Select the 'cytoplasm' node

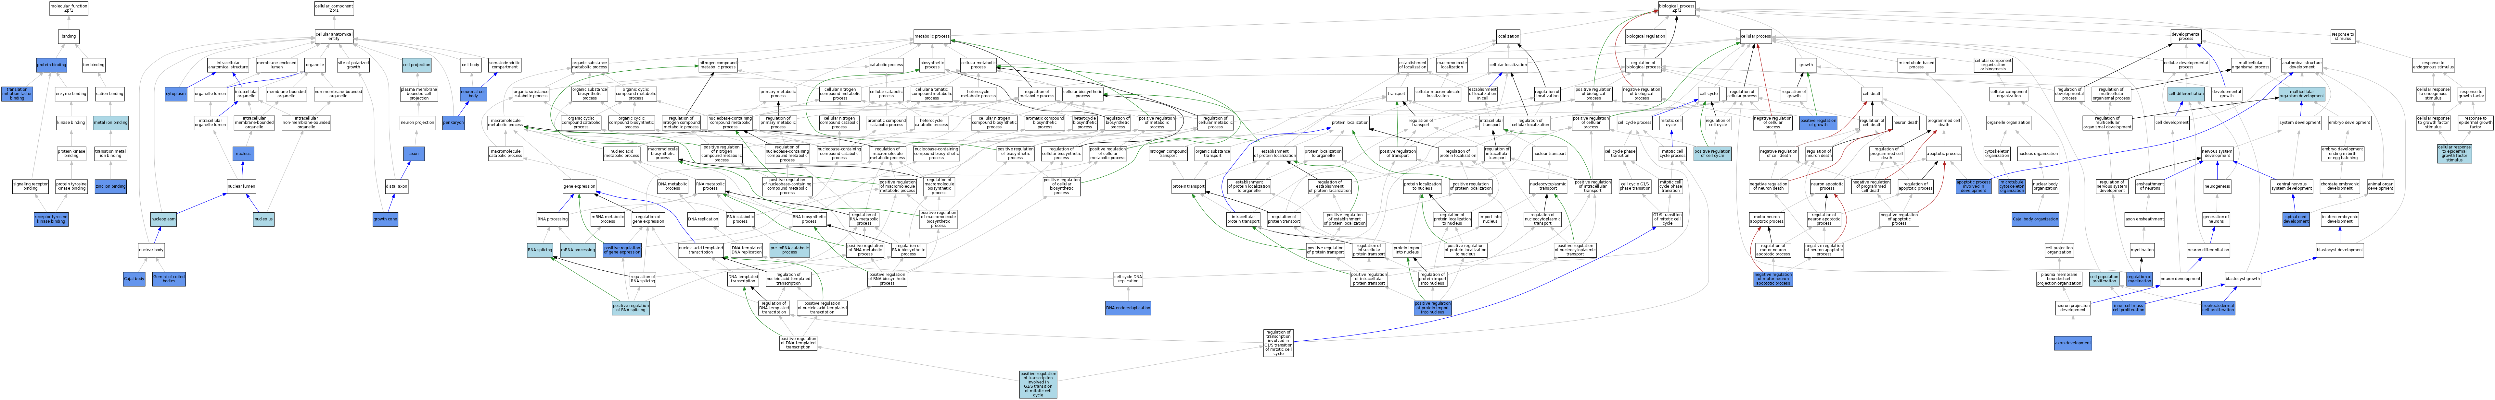pyautogui.click(x=176, y=94)
